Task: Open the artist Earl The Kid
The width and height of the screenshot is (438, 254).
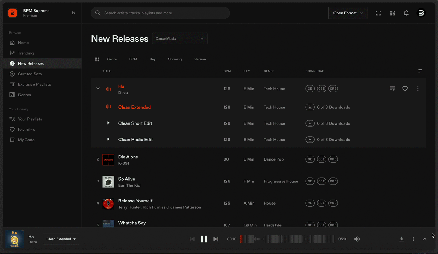Action: click(129, 186)
